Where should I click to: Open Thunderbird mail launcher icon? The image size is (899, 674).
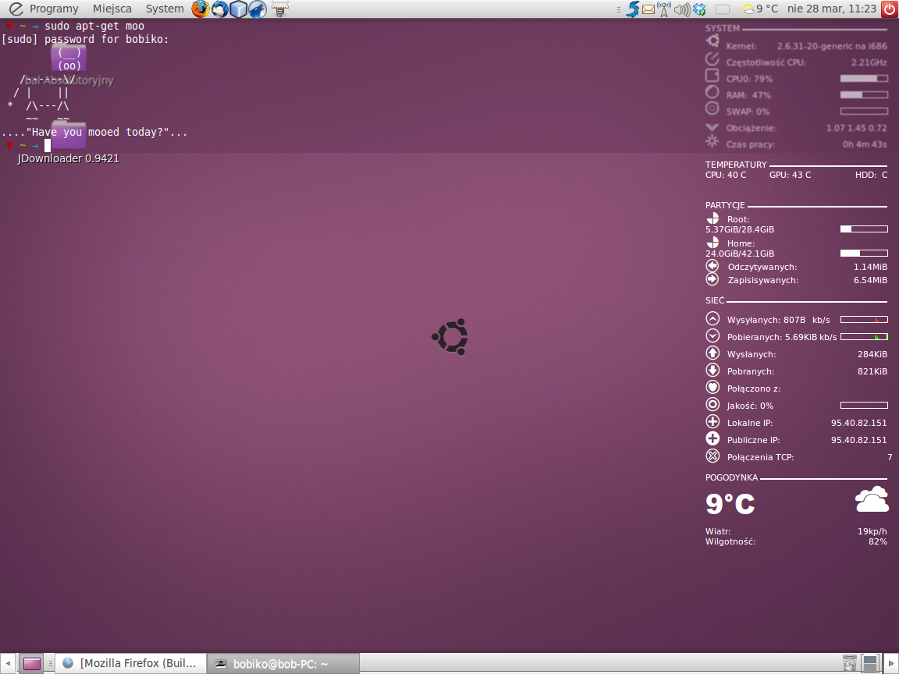pos(220,9)
